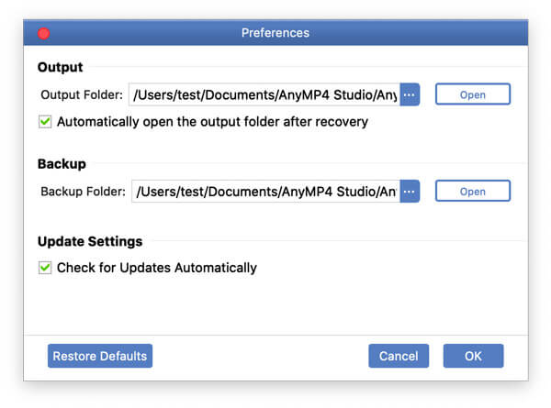Click the "Backup Folder:" label text
Image resolution: width=551 pixels, height=408 pixels.
pyautogui.click(x=81, y=192)
